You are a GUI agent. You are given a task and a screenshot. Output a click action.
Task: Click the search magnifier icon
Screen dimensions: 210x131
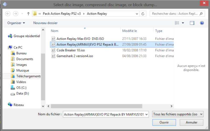(x=201, y=14)
